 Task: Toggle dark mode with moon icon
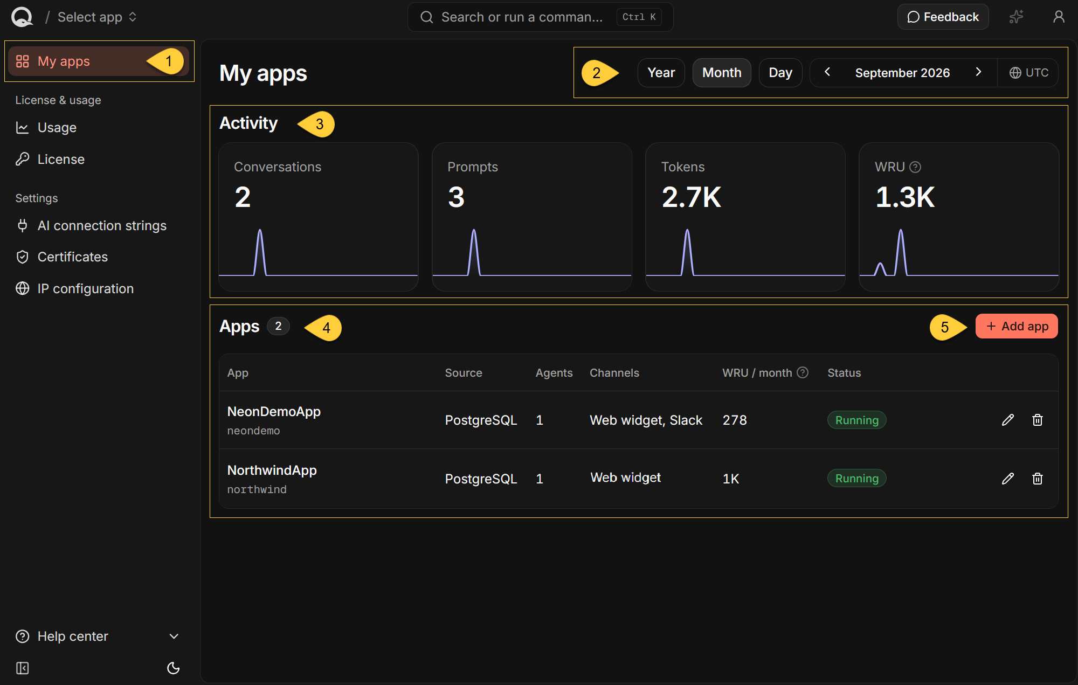(x=173, y=668)
